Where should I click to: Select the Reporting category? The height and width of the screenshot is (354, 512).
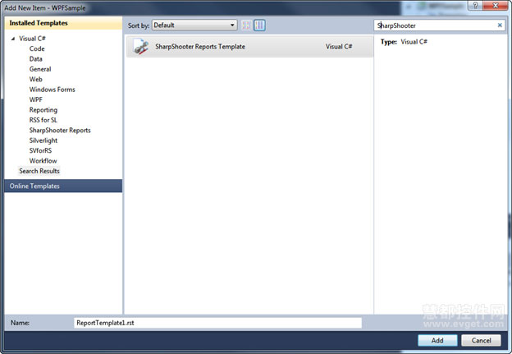[43, 110]
